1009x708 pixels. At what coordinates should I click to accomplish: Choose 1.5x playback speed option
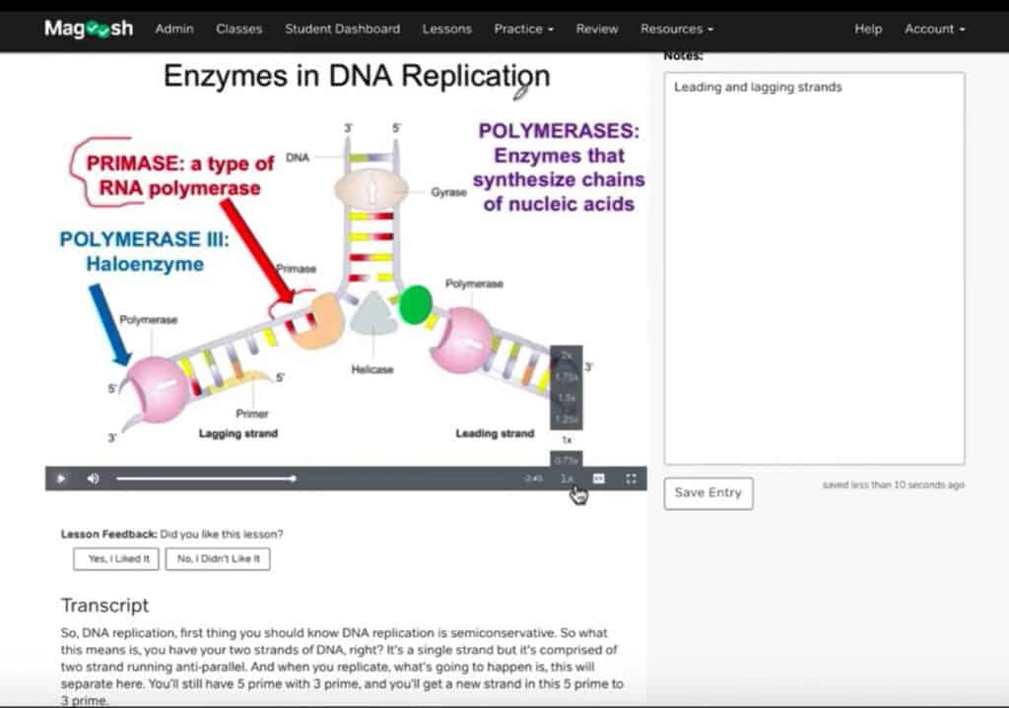tap(567, 398)
